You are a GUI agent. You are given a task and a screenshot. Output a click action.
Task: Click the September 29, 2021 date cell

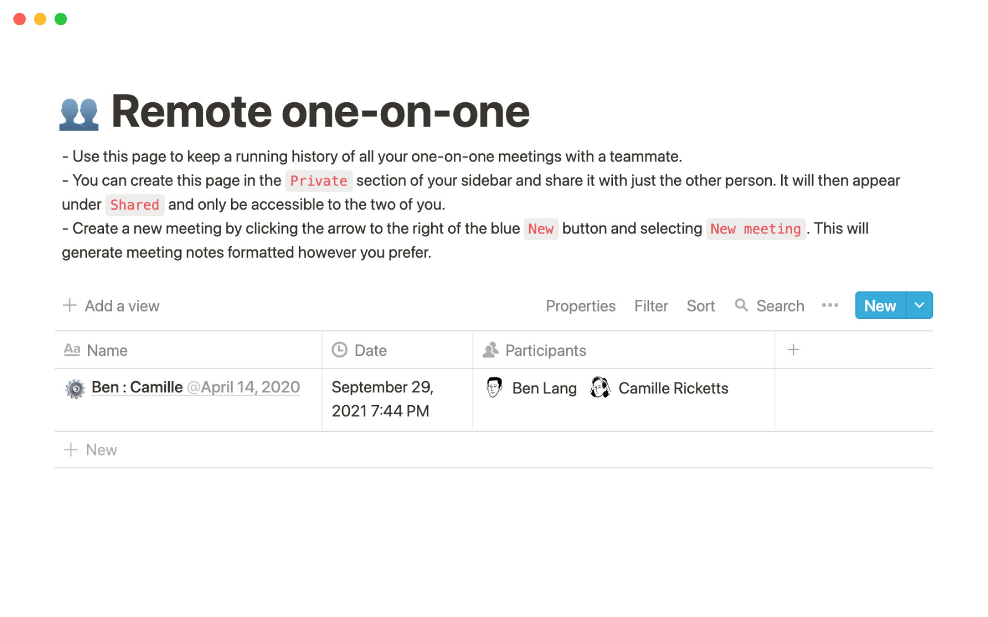382,399
